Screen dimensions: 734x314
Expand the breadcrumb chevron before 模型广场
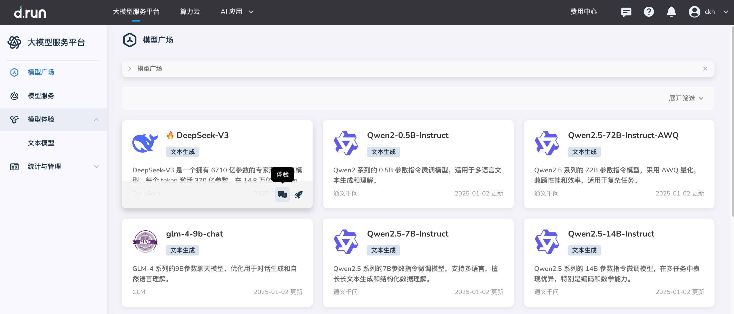(130, 69)
